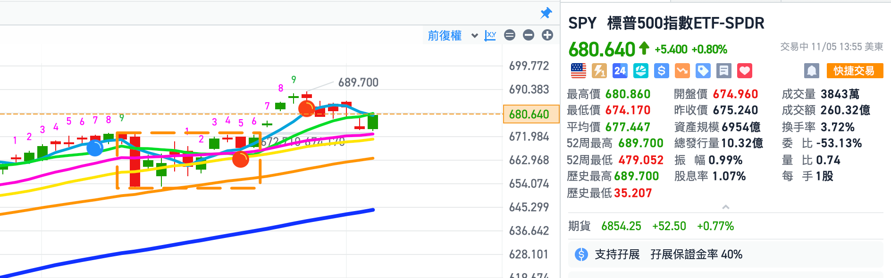Click the US flag market icon
The width and height of the screenshot is (891, 278).
coord(579,71)
